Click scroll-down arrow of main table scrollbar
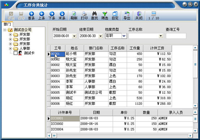The height and width of the screenshot is (140, 200). [195, 106]
